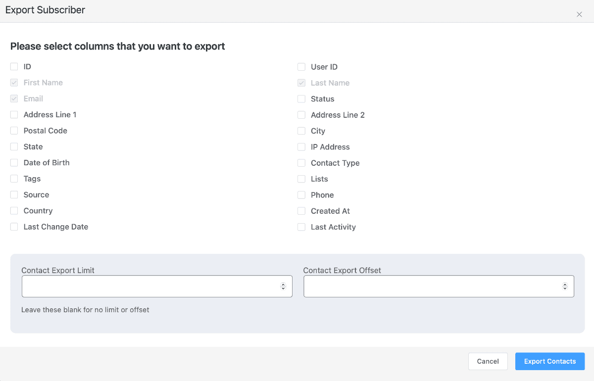Cancel the export dialog
Viewport: 594px width, 381px height.
click(488, 361)
